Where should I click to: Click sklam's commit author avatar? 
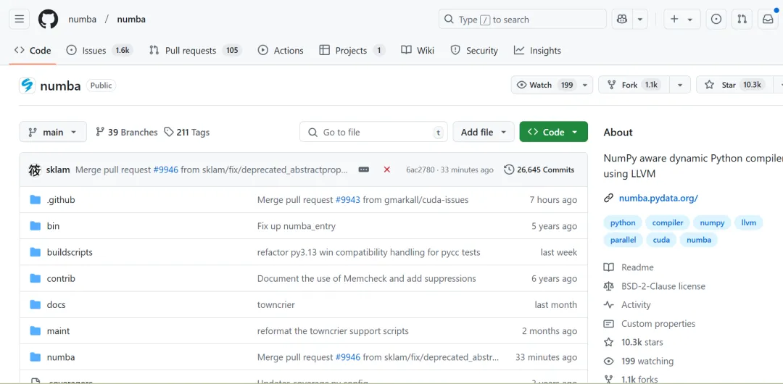point(34,170)
